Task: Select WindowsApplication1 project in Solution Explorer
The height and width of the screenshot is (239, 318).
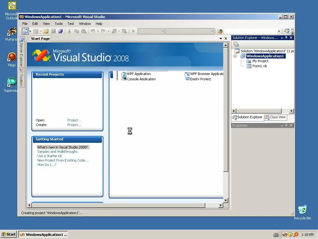Action: click(265, 56)
